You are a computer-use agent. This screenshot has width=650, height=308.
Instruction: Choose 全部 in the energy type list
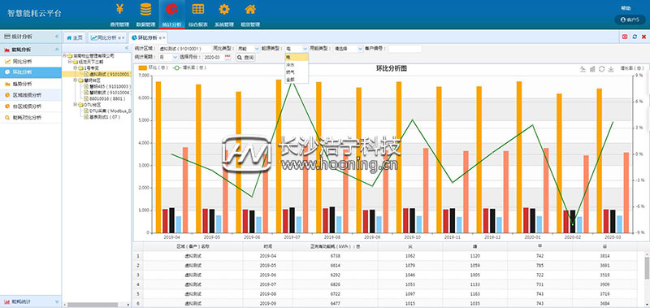pyautogui.click(x=297, y=79)
